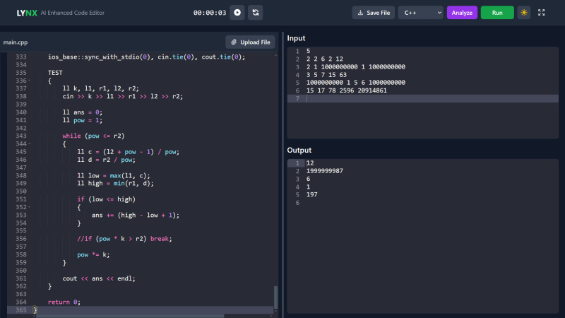565x318 pixels.
Task: Click the cin input statement on line 338
Action: tap(122, 96)
